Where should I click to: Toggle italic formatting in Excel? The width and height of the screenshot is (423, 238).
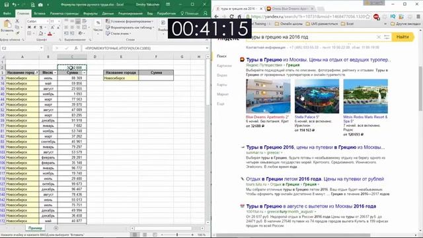[x=35, y=27]
